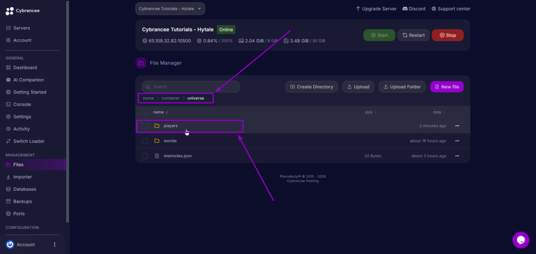Check the worlds folder checkbox

144,141
